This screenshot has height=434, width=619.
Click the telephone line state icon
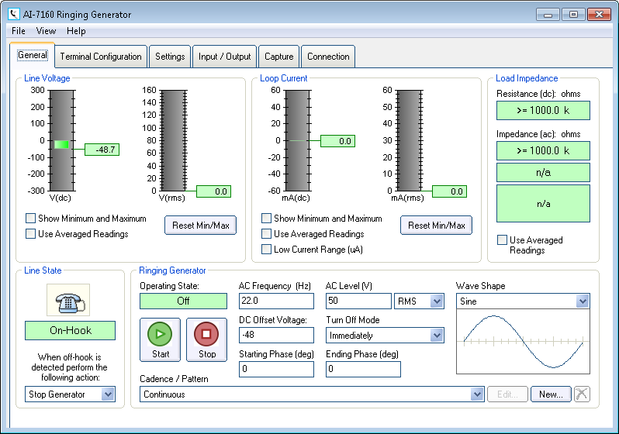pyautogui.click(x=68, y=299)
